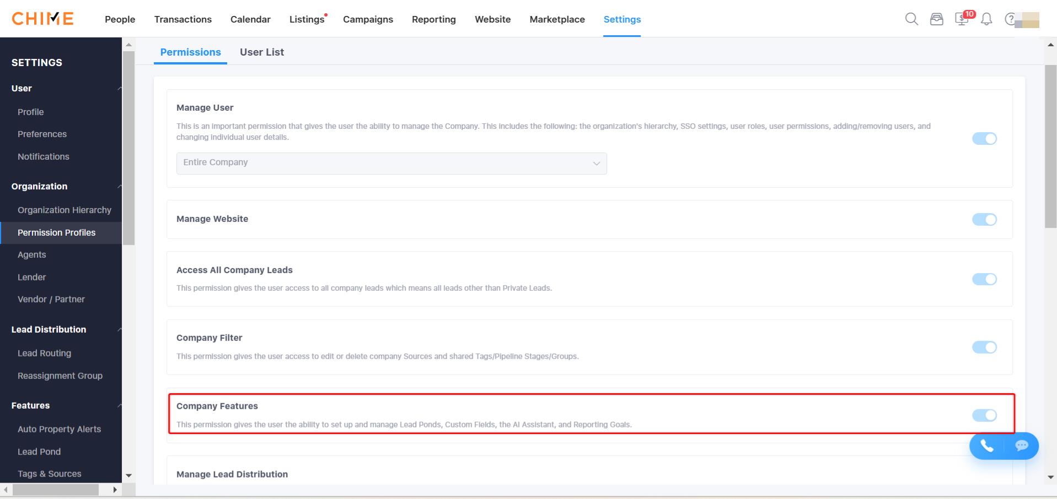Collapse the Lead Distribution sidebar section
1057x499 pixels.
tap(120, 330)
